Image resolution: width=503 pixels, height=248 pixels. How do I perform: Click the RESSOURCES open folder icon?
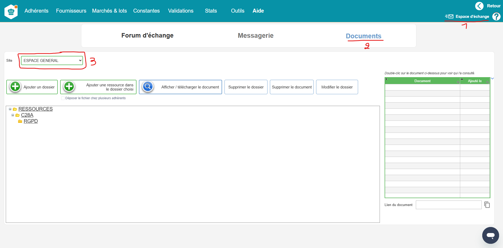15,109
